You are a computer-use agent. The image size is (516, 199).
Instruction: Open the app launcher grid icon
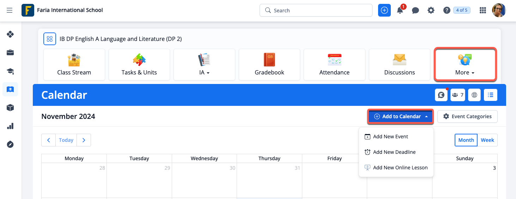pos(483,11)
